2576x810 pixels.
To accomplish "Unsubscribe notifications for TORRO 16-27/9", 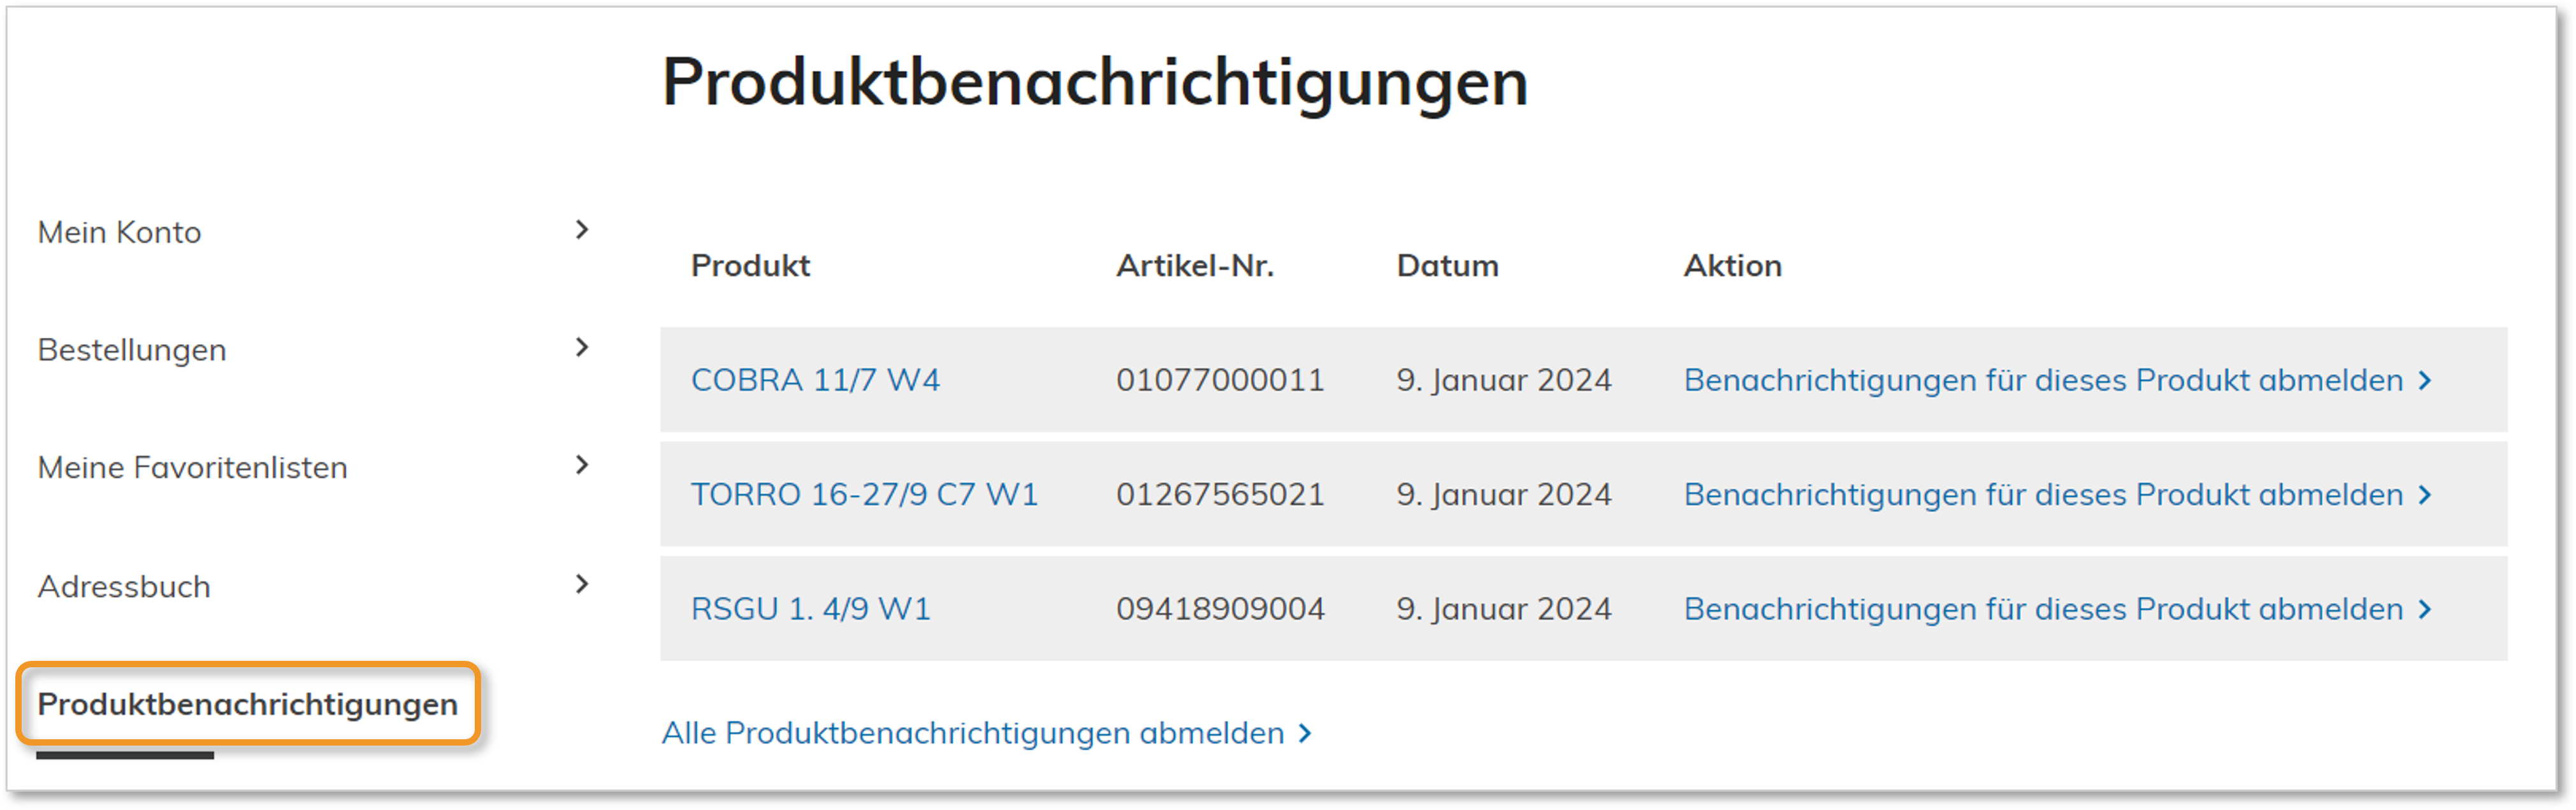I will (2043, 494).
